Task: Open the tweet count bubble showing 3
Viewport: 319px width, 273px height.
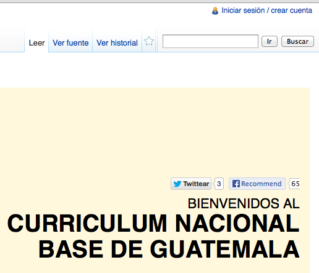Action: point(219,184)
